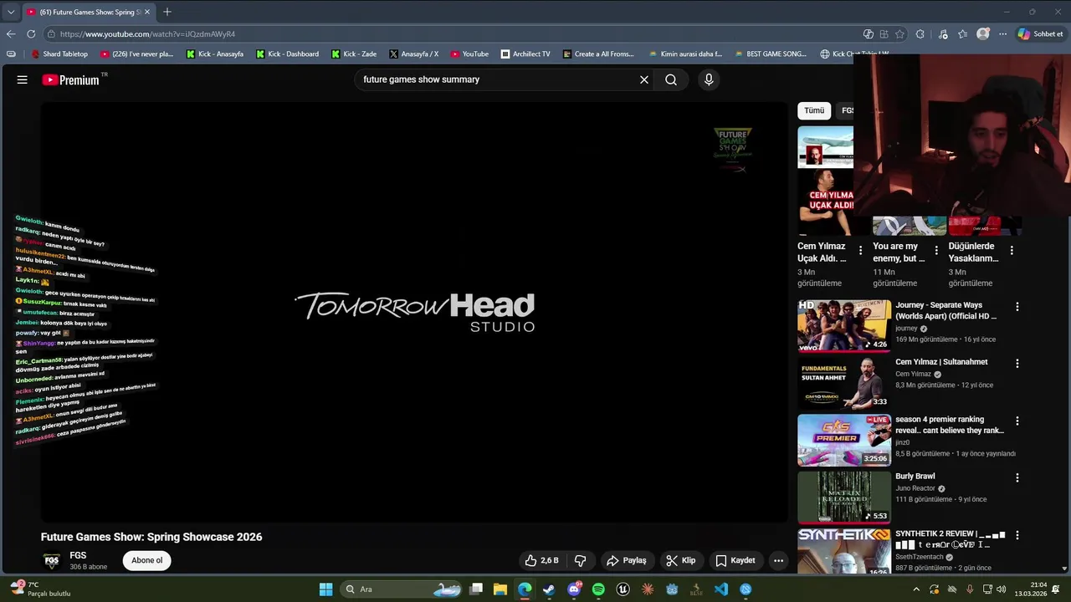Open options for season 4 premier ranking video

pyautogui.click(x=1017, y=421)
